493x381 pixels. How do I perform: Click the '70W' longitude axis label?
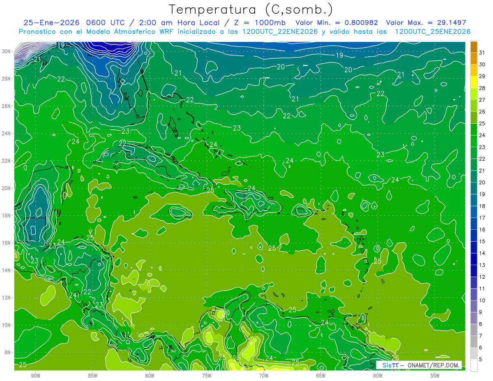[264, 376]
